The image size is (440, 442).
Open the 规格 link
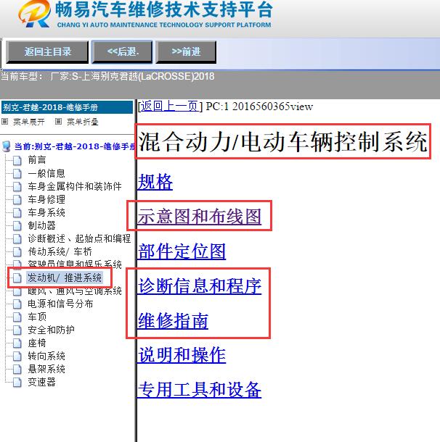(x=155, y=182)
